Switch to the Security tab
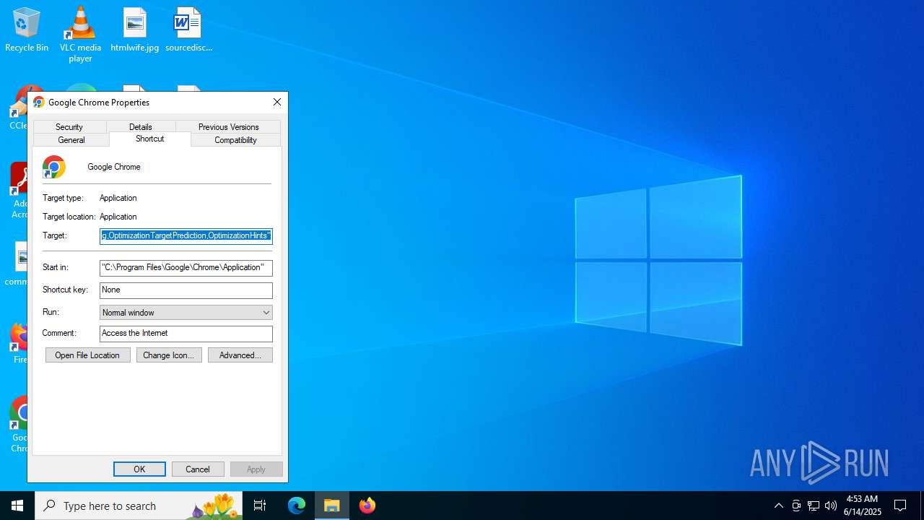The width and height of the screenshot is (924, 520). coord(69,127)
